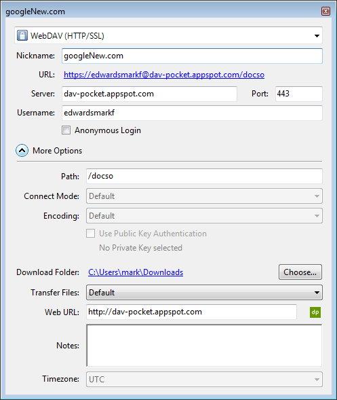Enable the Anonymous Login checkbox

click(66, 130)
